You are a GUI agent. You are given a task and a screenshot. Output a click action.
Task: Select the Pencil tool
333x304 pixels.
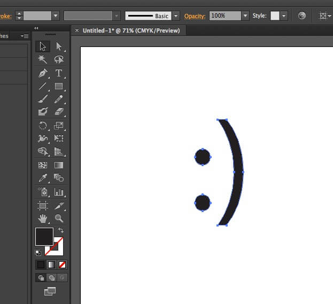pyautogui.click(x=59, y=99)
